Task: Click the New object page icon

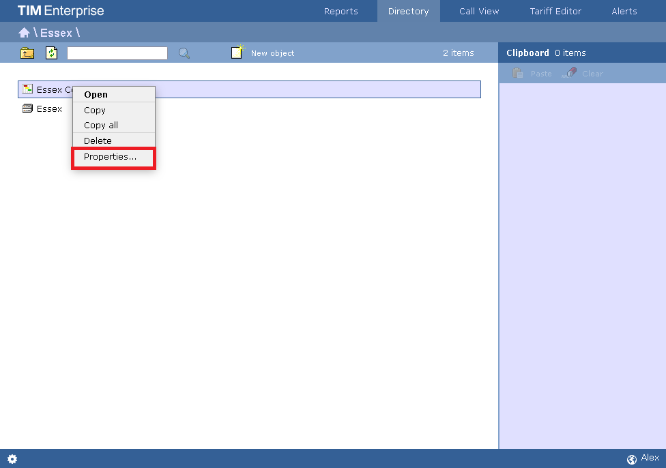Action: point(237,53)
